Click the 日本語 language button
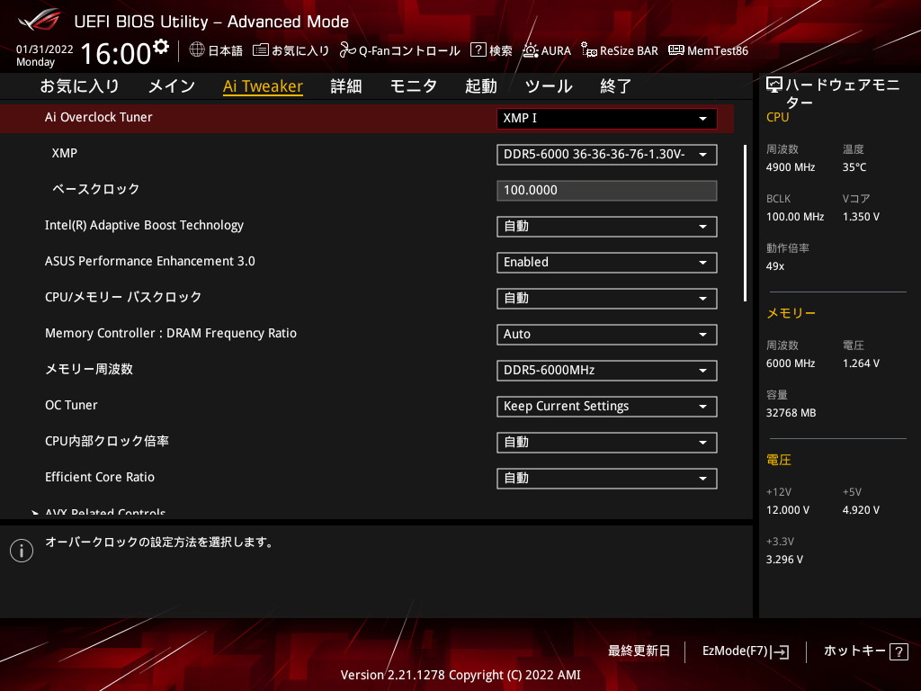 (216, 50)
